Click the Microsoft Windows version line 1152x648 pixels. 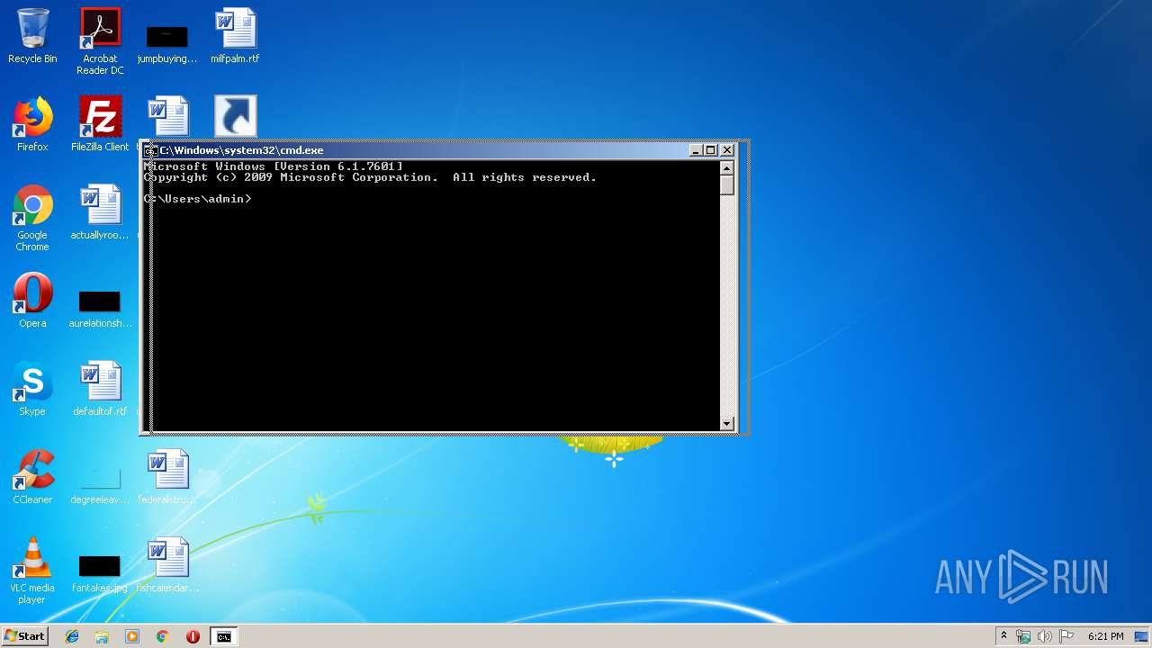[x=274, y=166]
